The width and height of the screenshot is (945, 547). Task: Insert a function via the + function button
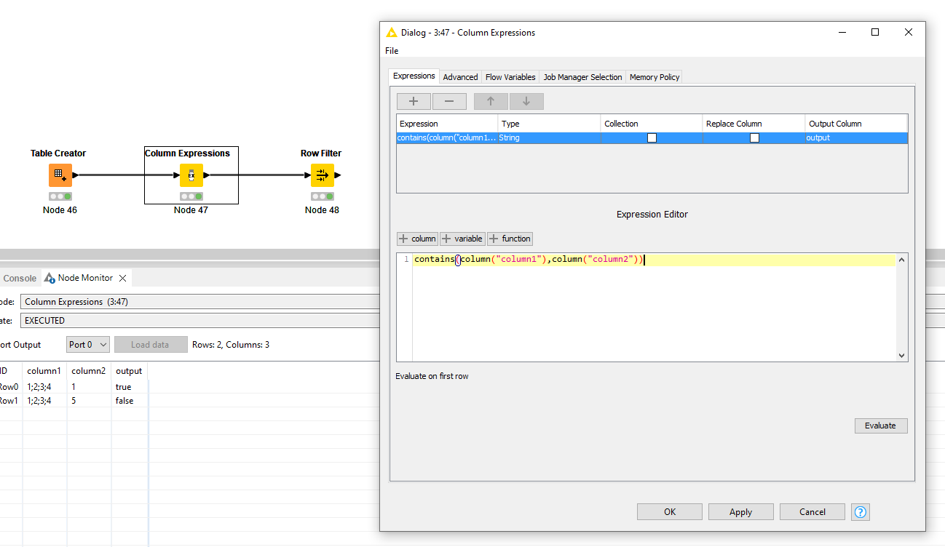[510, 238]
